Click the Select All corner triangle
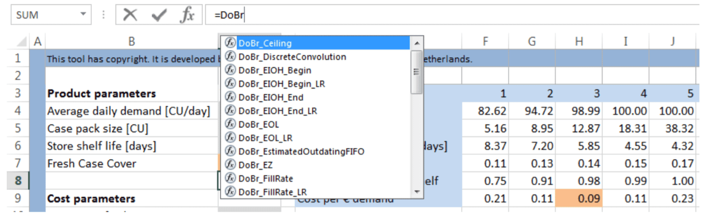The height and width of the screenshot is (216, 707). (21, 42)
